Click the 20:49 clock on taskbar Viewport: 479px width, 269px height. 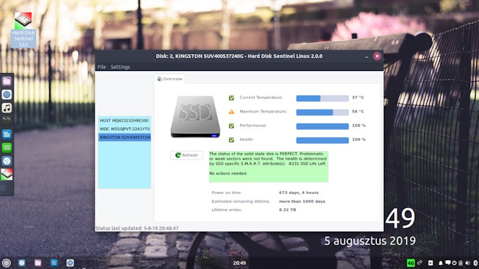pos(239,263)
